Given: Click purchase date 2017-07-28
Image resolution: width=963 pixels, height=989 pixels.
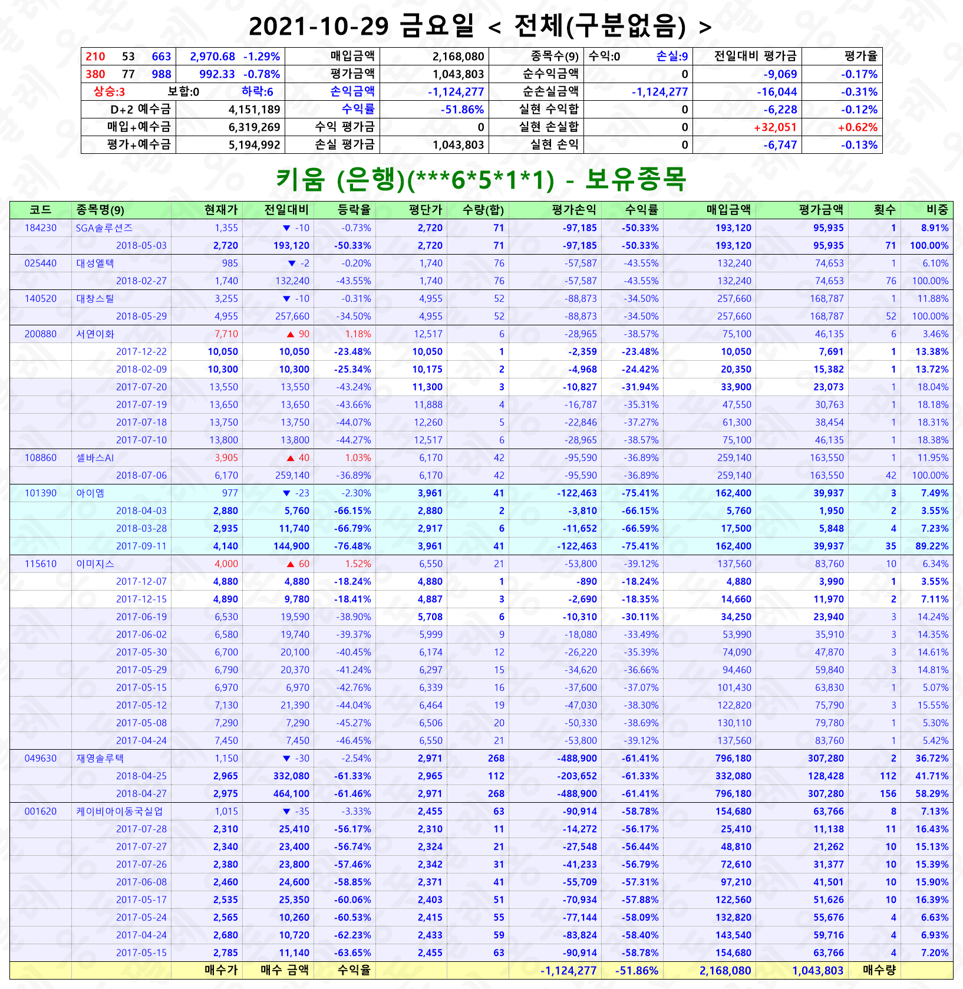Looking at the screenshot, I should point(141,829).
